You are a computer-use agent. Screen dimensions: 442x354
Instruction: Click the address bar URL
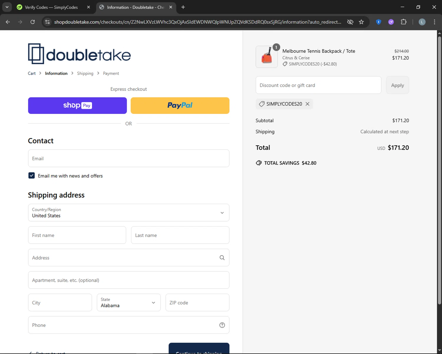click(x=197, y=22)
